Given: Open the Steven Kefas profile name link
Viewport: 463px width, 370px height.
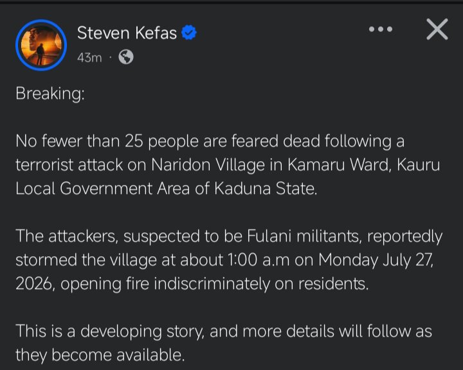Looking at the screenshot, I should pos(127,33).
